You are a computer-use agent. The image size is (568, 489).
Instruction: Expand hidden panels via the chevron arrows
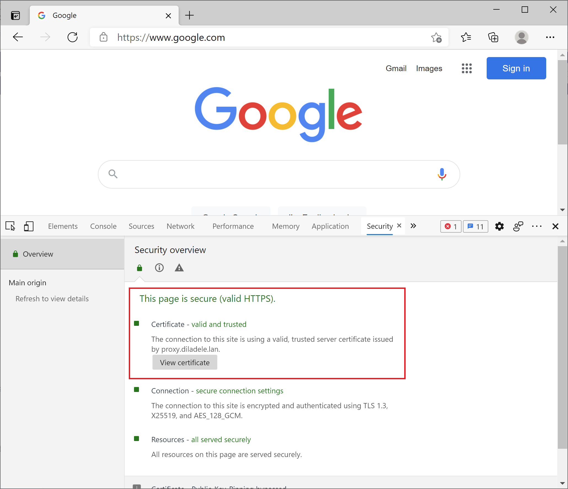[413, 226]
